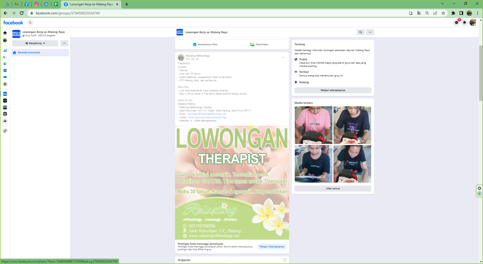
Task: Go back to previous page
Action: [6, 13]
